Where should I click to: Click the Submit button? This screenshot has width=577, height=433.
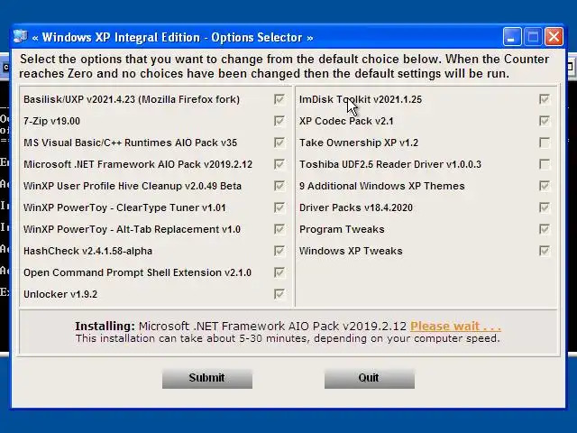(x=207, y=378)
